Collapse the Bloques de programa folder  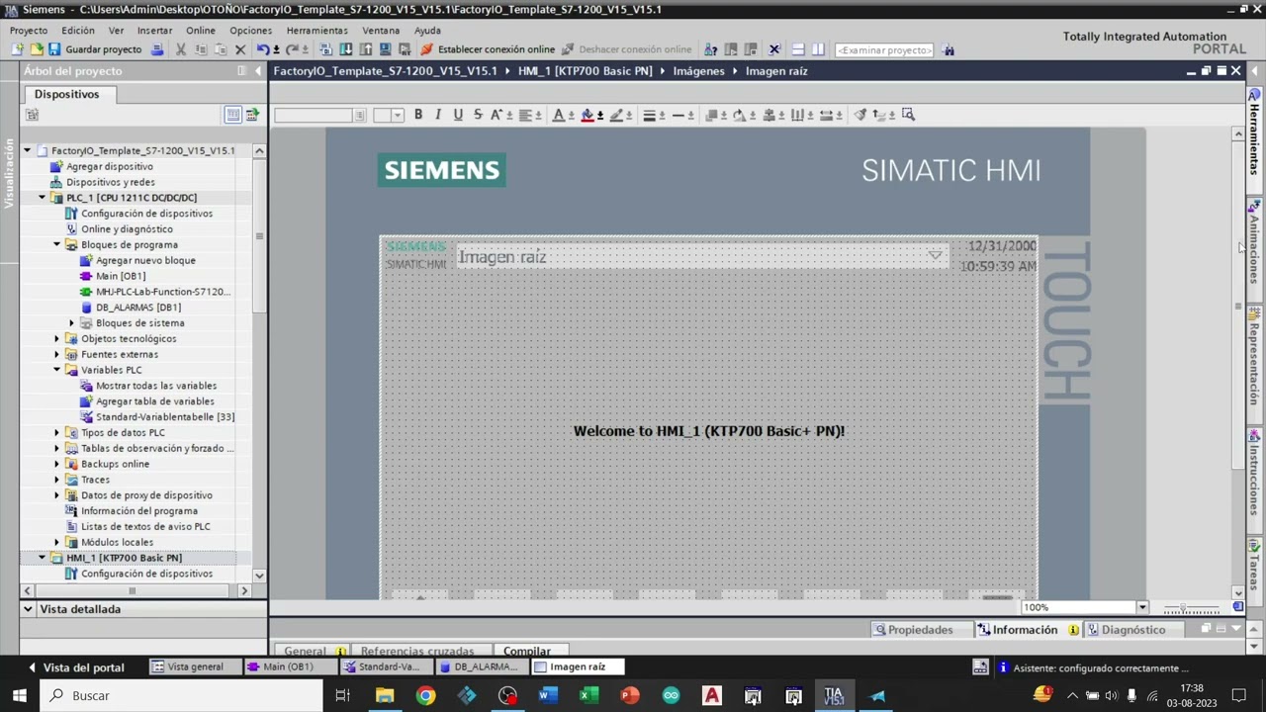57,244
